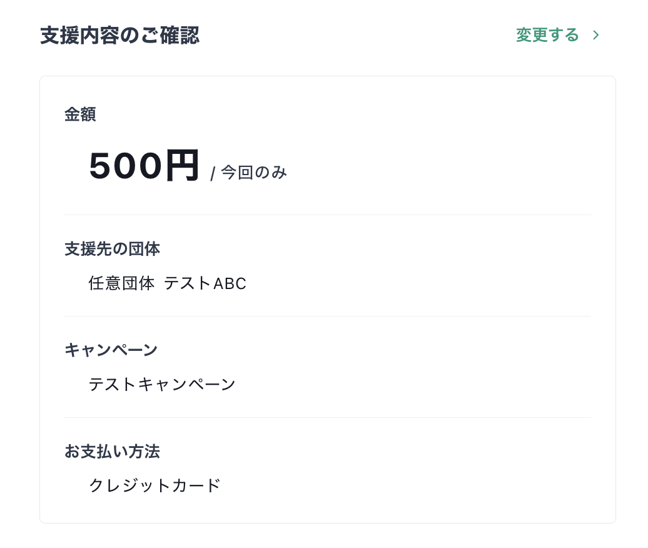
Task: Select クレジットカード payment method
Action: 154,485
